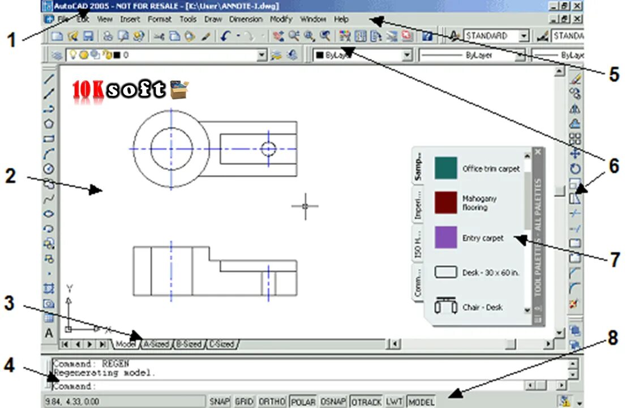Select the Circle draw tool
626x408 pixels.
tap(49, 169)
